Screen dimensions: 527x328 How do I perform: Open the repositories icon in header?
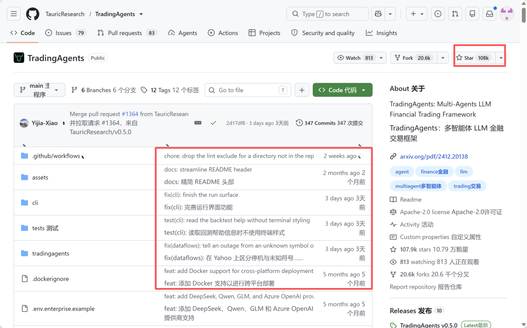472,14
